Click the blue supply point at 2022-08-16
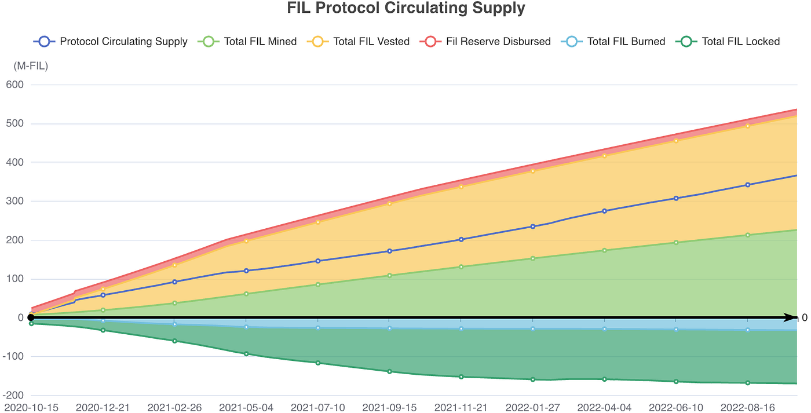The height and width of the screenshot is (413, 811). pos(748,185)
